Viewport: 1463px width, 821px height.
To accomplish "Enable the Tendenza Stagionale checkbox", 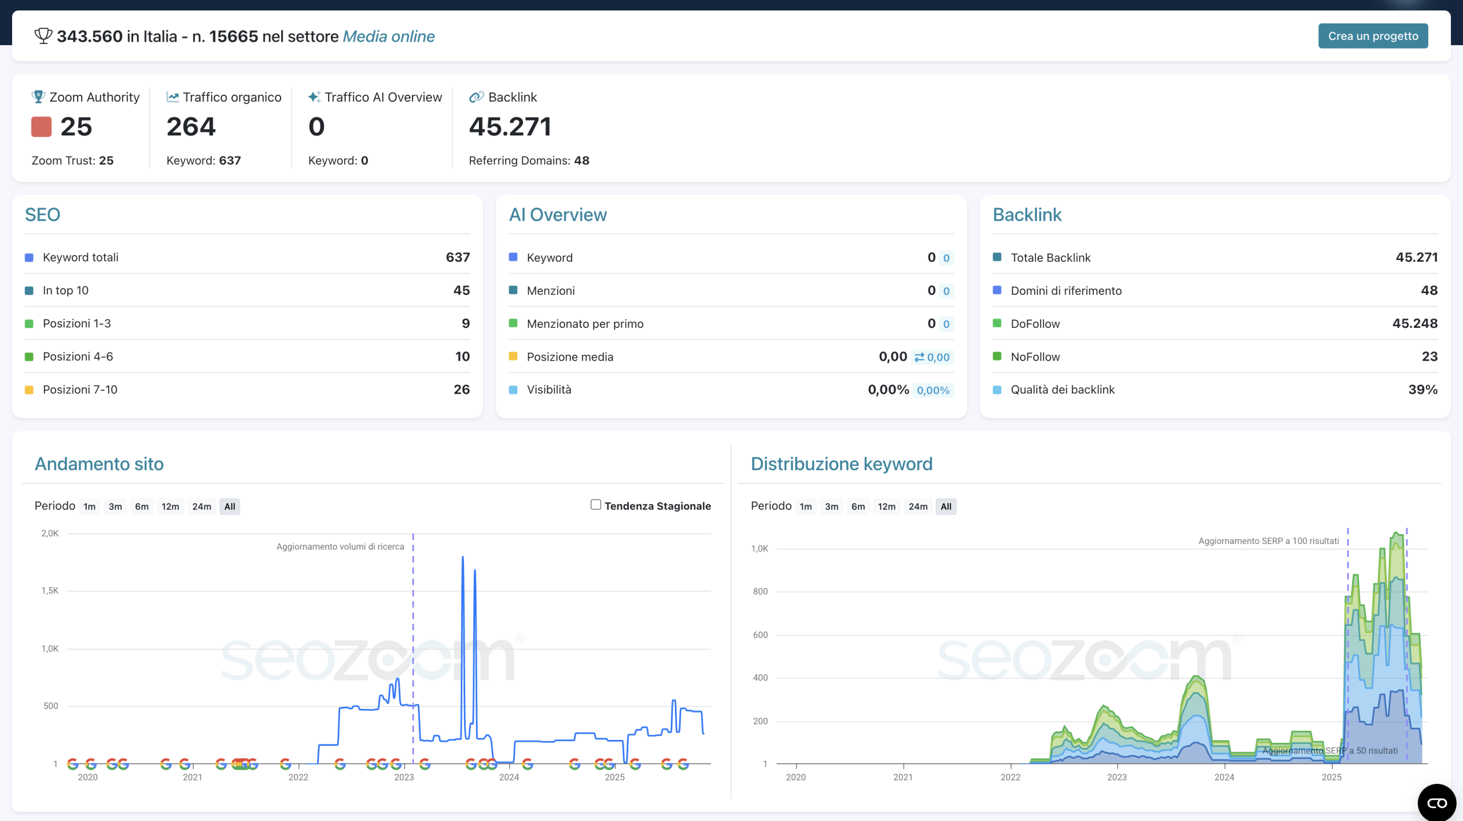I will point(595,505).
